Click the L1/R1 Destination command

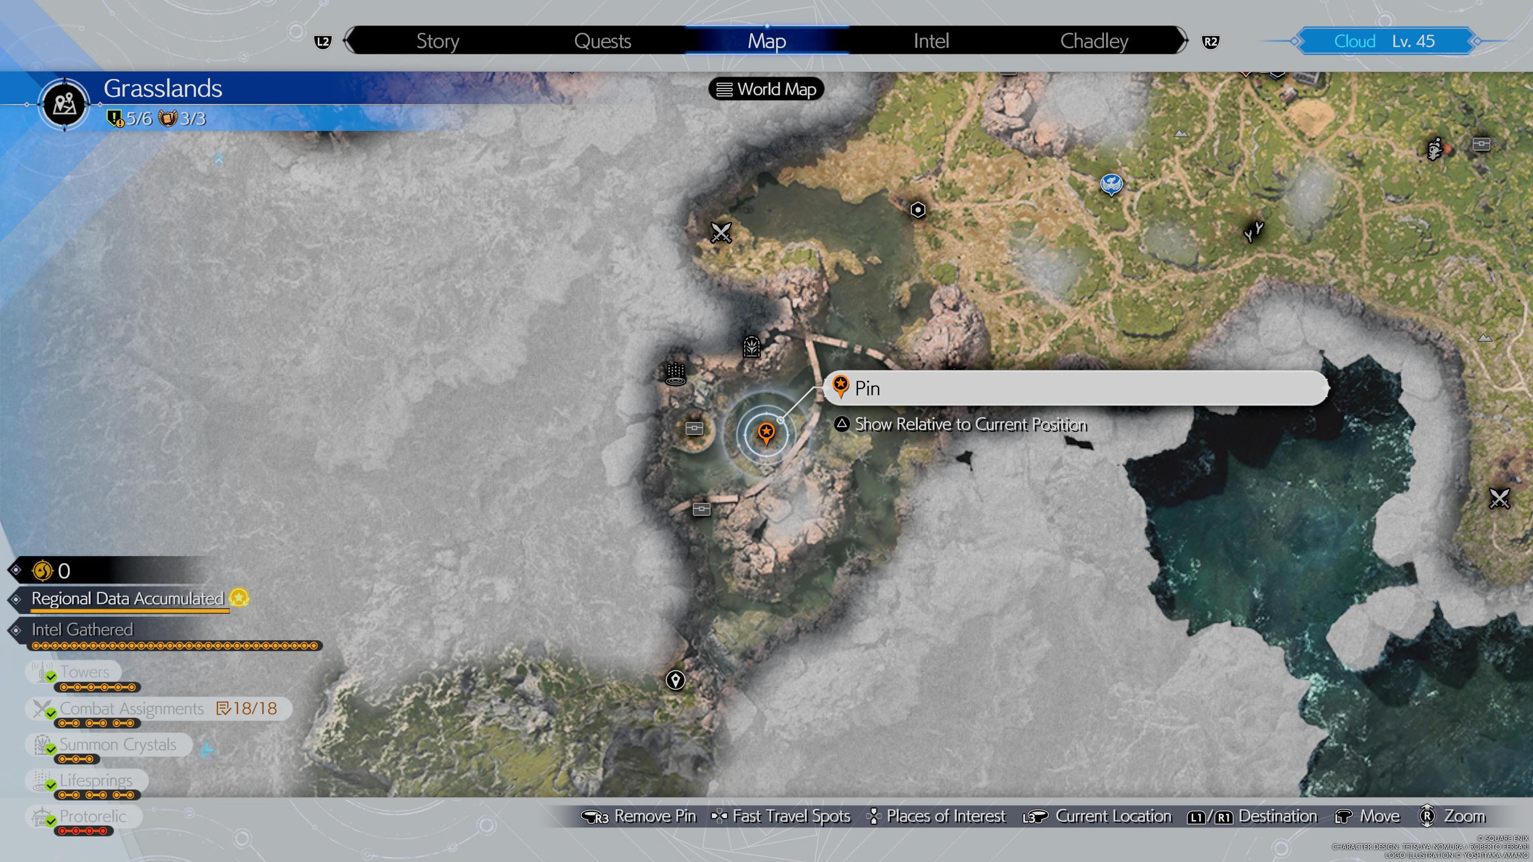coord(1252,816)
